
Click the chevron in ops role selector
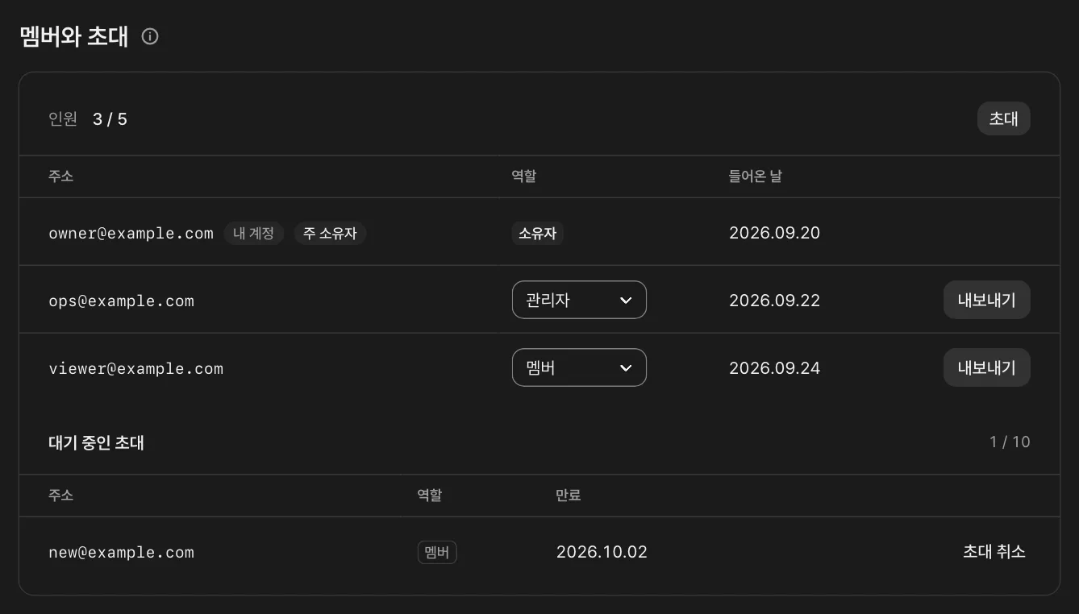coord(625,301)
